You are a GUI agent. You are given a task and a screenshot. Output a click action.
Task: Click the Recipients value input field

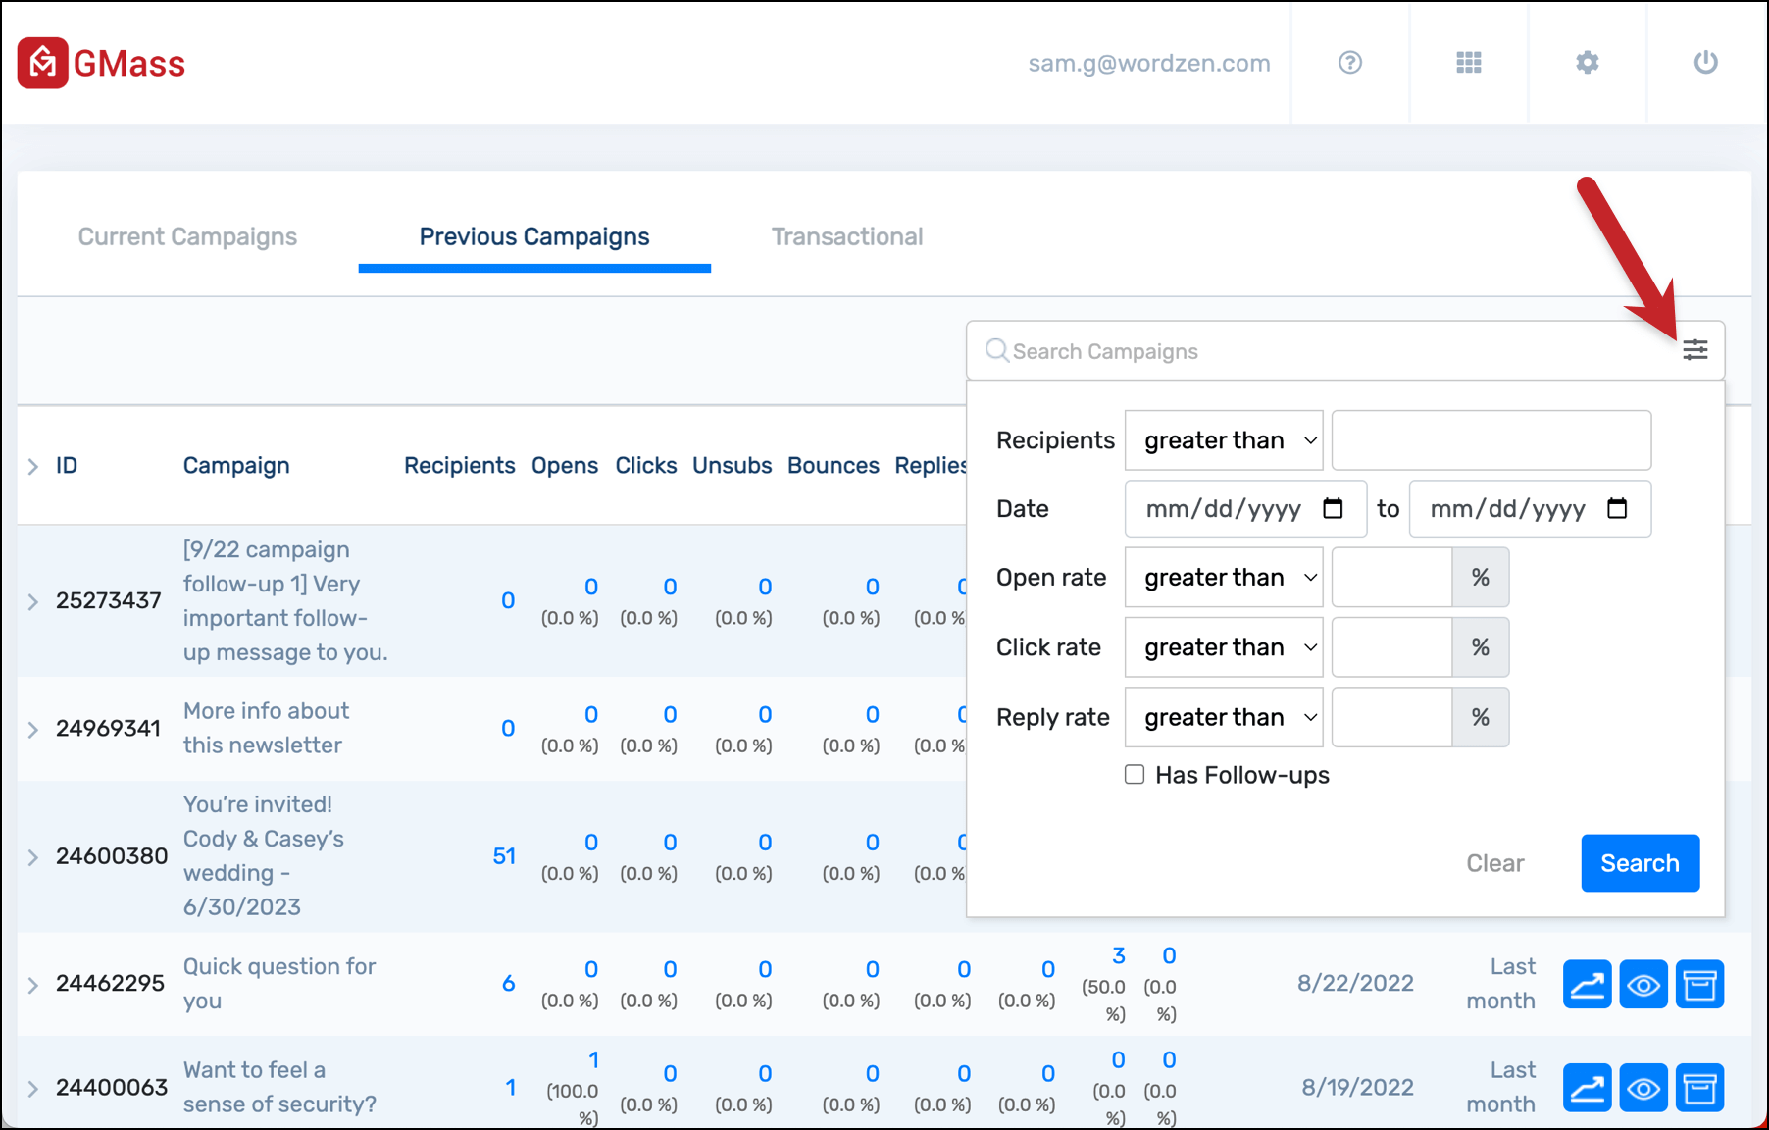coord(1491,440)
